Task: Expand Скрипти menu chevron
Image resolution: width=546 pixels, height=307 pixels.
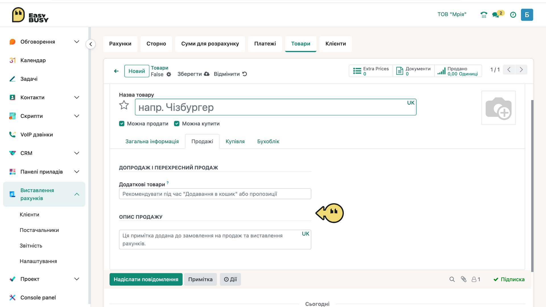Action: 77,116
